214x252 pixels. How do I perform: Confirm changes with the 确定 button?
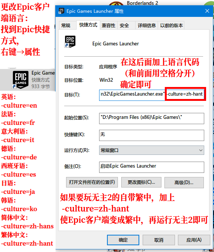click(123, 240)
